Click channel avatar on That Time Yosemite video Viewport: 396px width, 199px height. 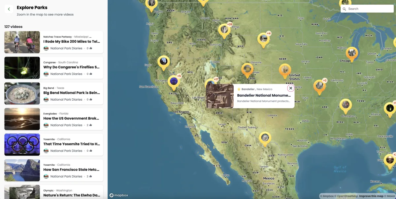46,151
